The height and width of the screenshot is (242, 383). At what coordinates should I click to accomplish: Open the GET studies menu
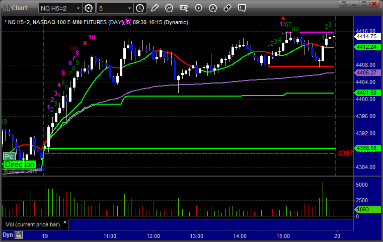click(x=184, y=8)
